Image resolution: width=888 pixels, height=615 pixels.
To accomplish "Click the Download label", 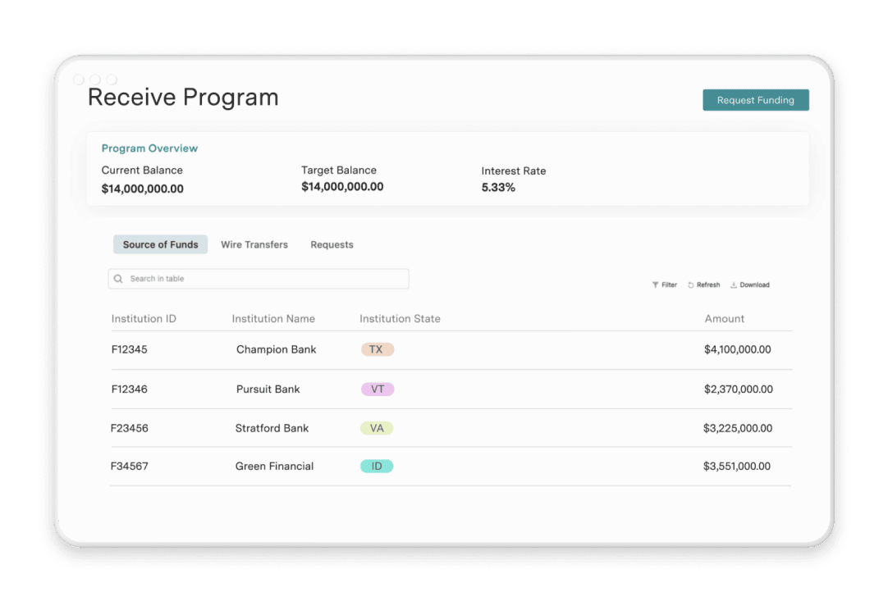I will pyautogui.click(x=754, y=285).
